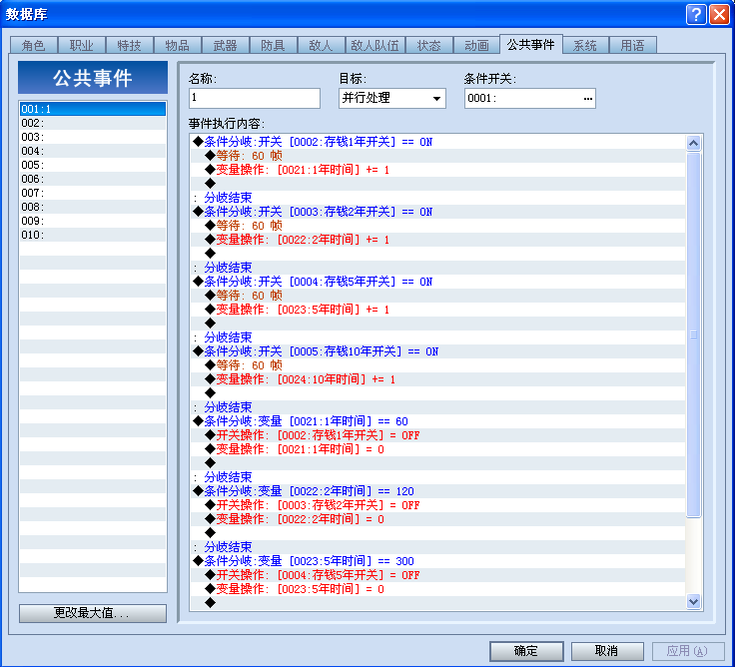
Task: Confirm with the 确定 button
Action: tap(526, 651)
